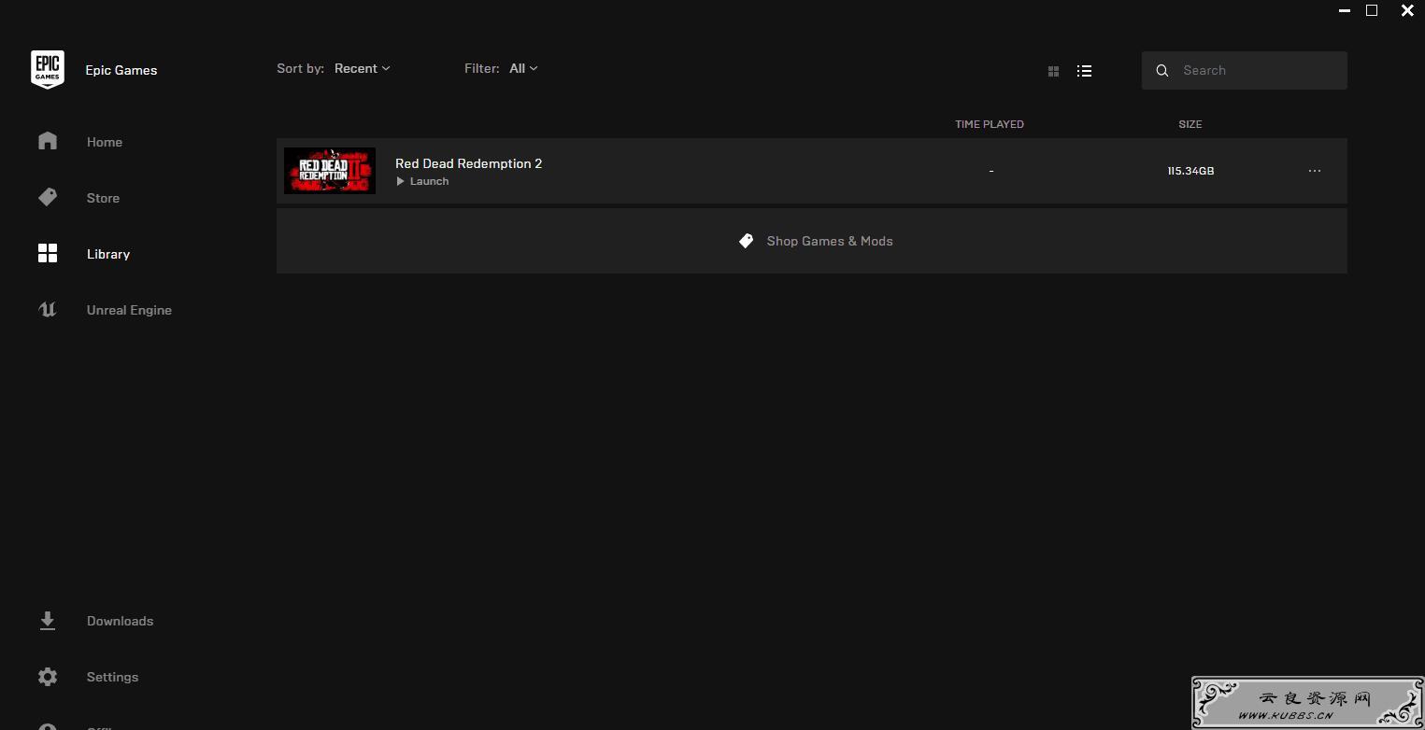Expand the Sort by Recent dropdown
Screen dimensions: 1425x730
pos(362,68)
